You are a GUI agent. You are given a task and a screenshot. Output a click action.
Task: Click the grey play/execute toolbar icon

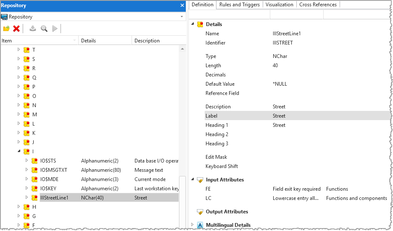pos(55,29)
